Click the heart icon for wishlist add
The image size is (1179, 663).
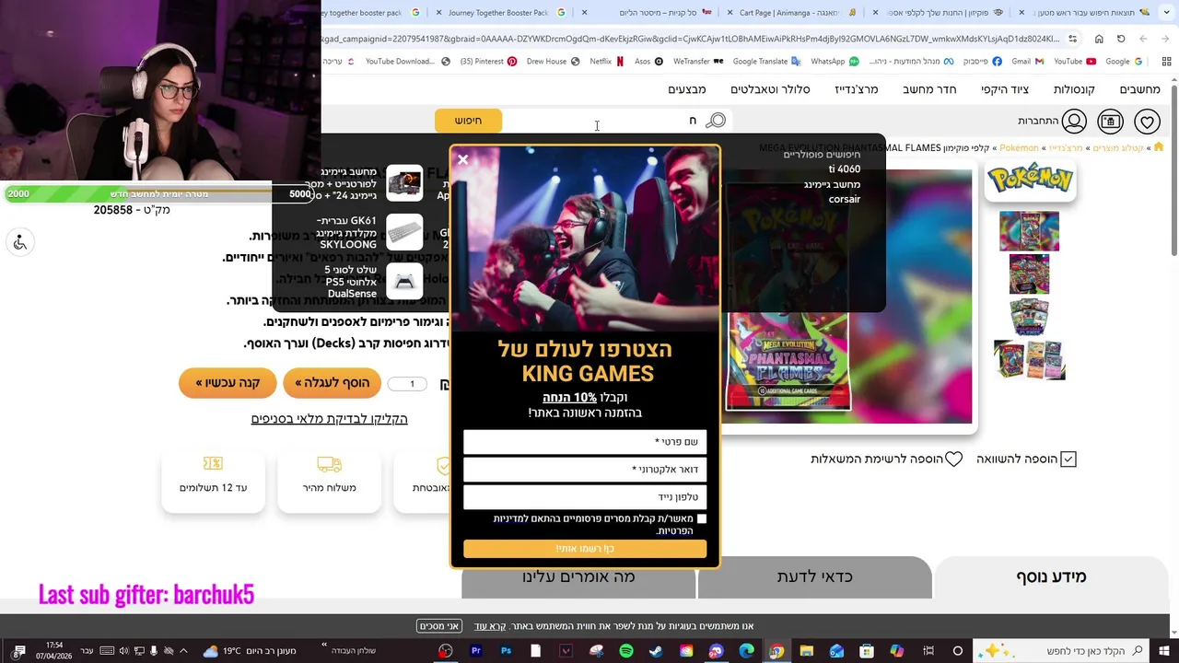[954, 459]
